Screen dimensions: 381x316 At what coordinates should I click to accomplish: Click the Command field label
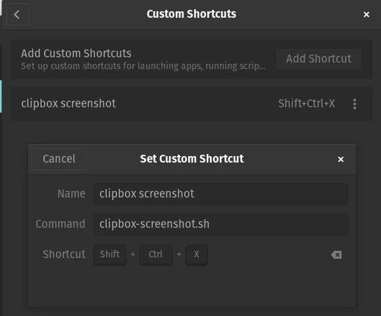pyautogui.click(x=61, y=224)
